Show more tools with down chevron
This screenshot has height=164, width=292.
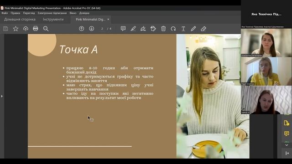click(x=287, y=145)
